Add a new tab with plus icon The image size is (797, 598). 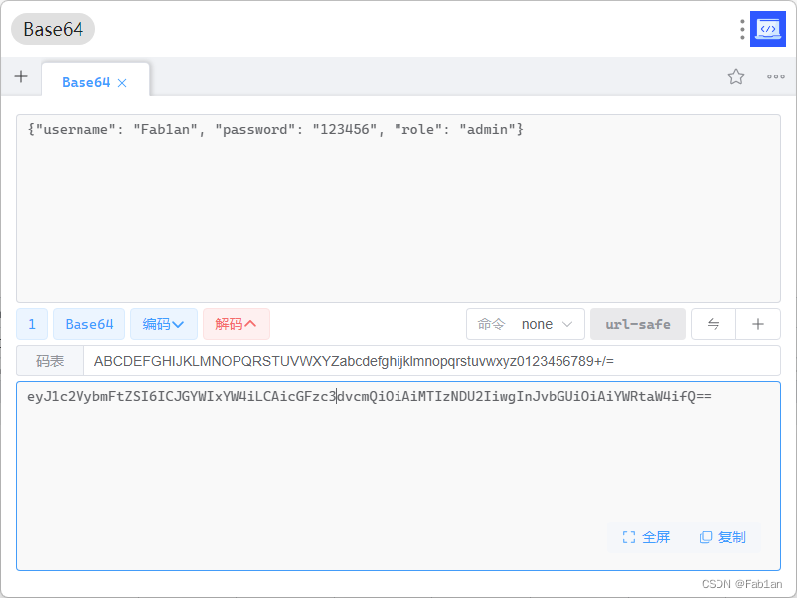tap(21, 76)
